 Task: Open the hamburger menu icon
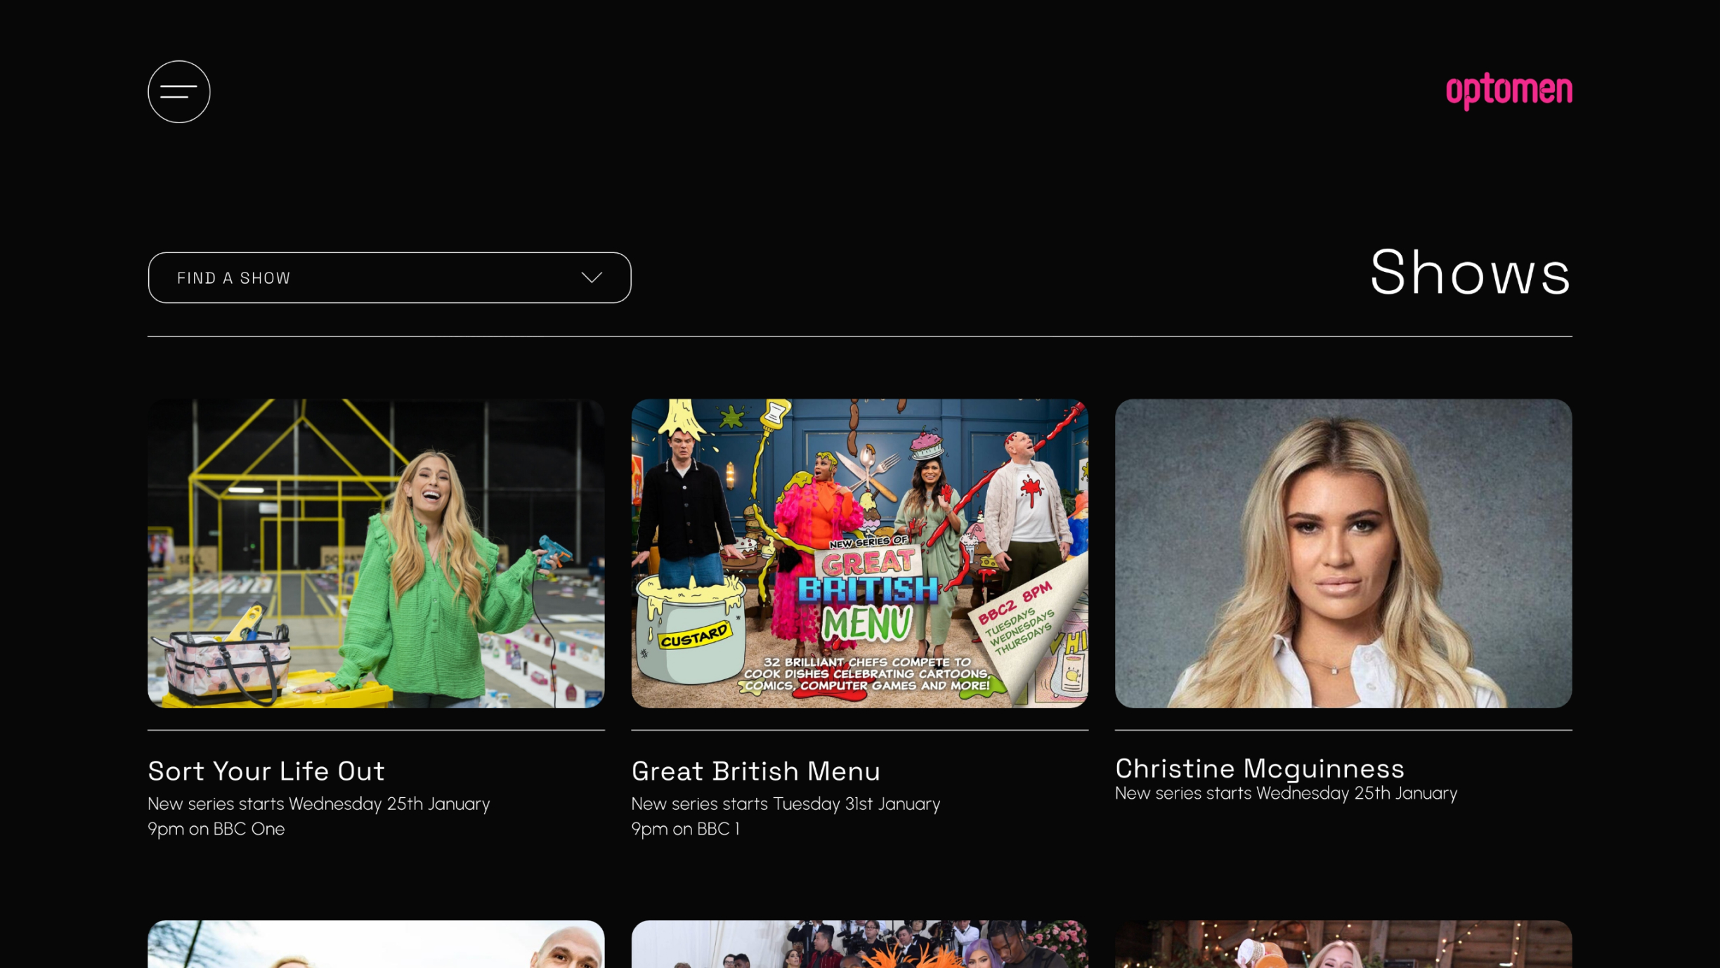click(178, 91)
